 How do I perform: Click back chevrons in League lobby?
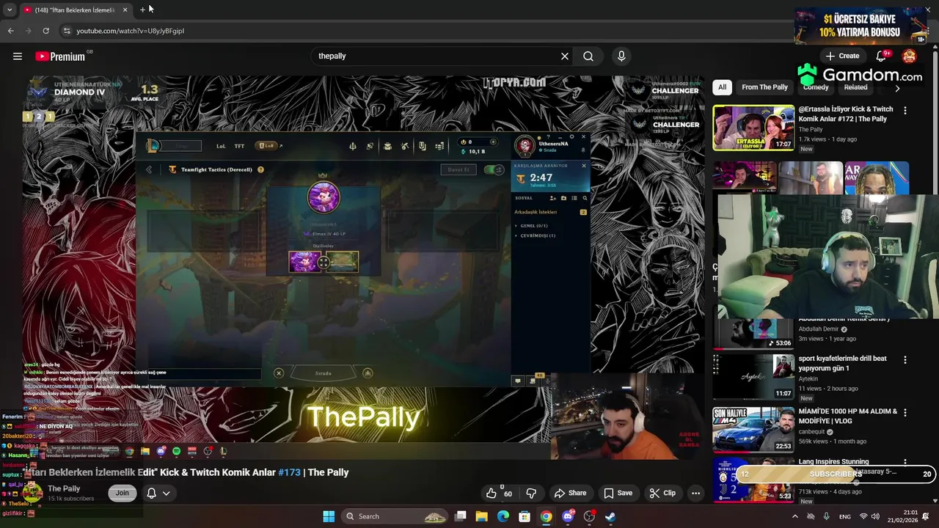[150, 169]
